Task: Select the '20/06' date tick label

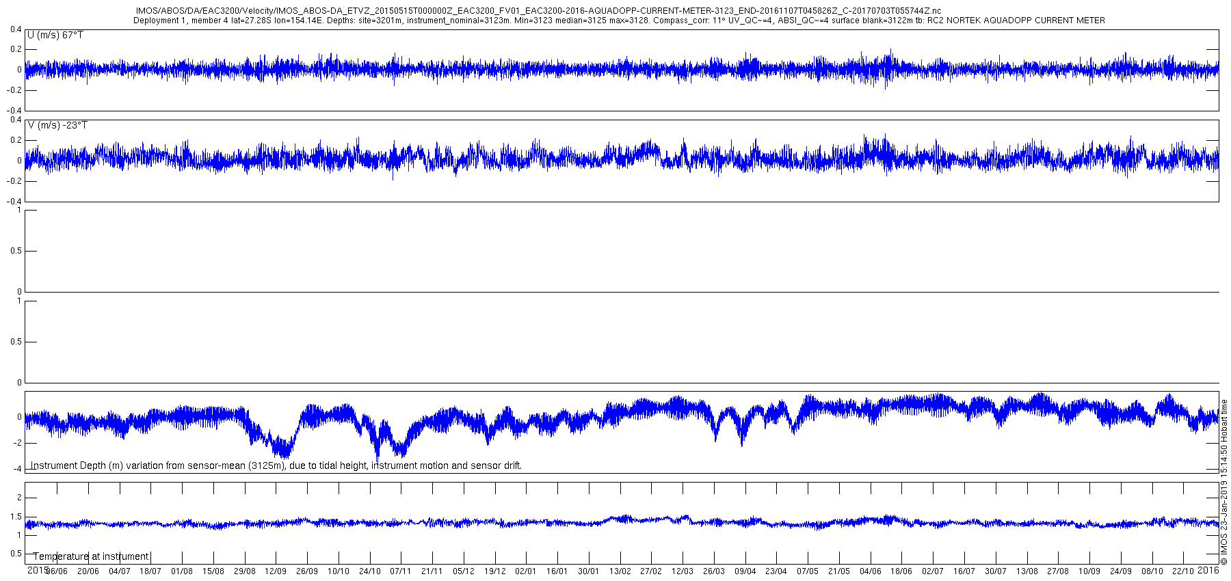Action: pyautogui.click(x=88, y=571)
